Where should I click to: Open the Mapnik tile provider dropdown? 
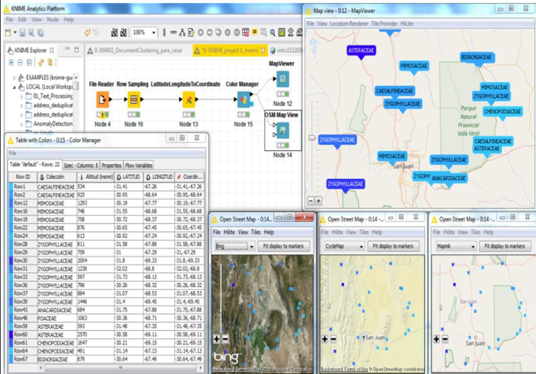456,247
